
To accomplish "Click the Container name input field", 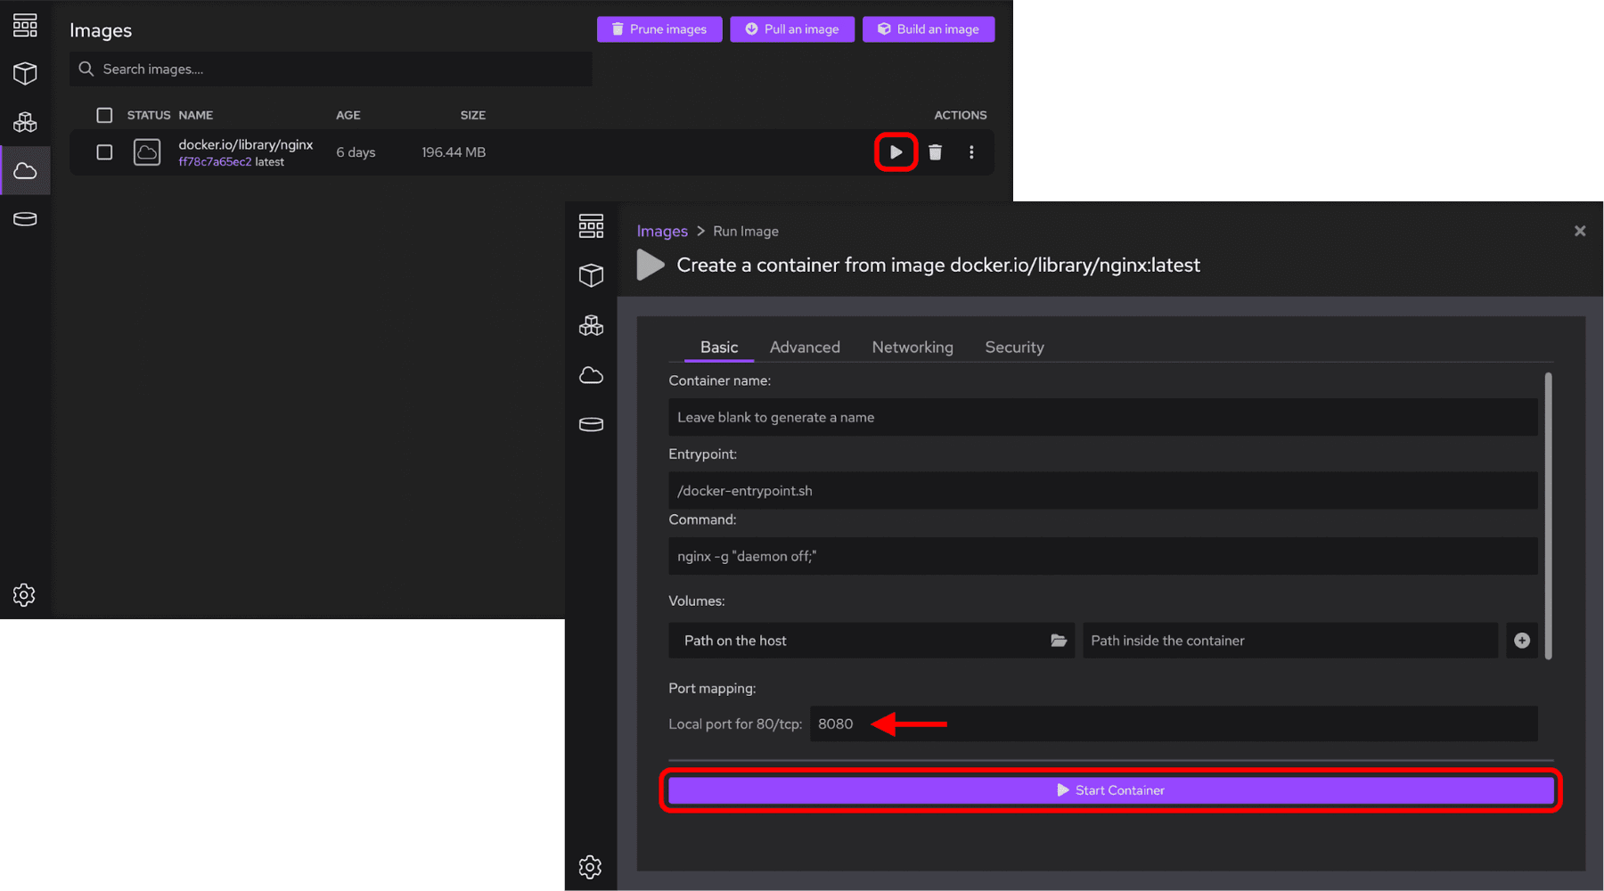I will (1103, 417).
